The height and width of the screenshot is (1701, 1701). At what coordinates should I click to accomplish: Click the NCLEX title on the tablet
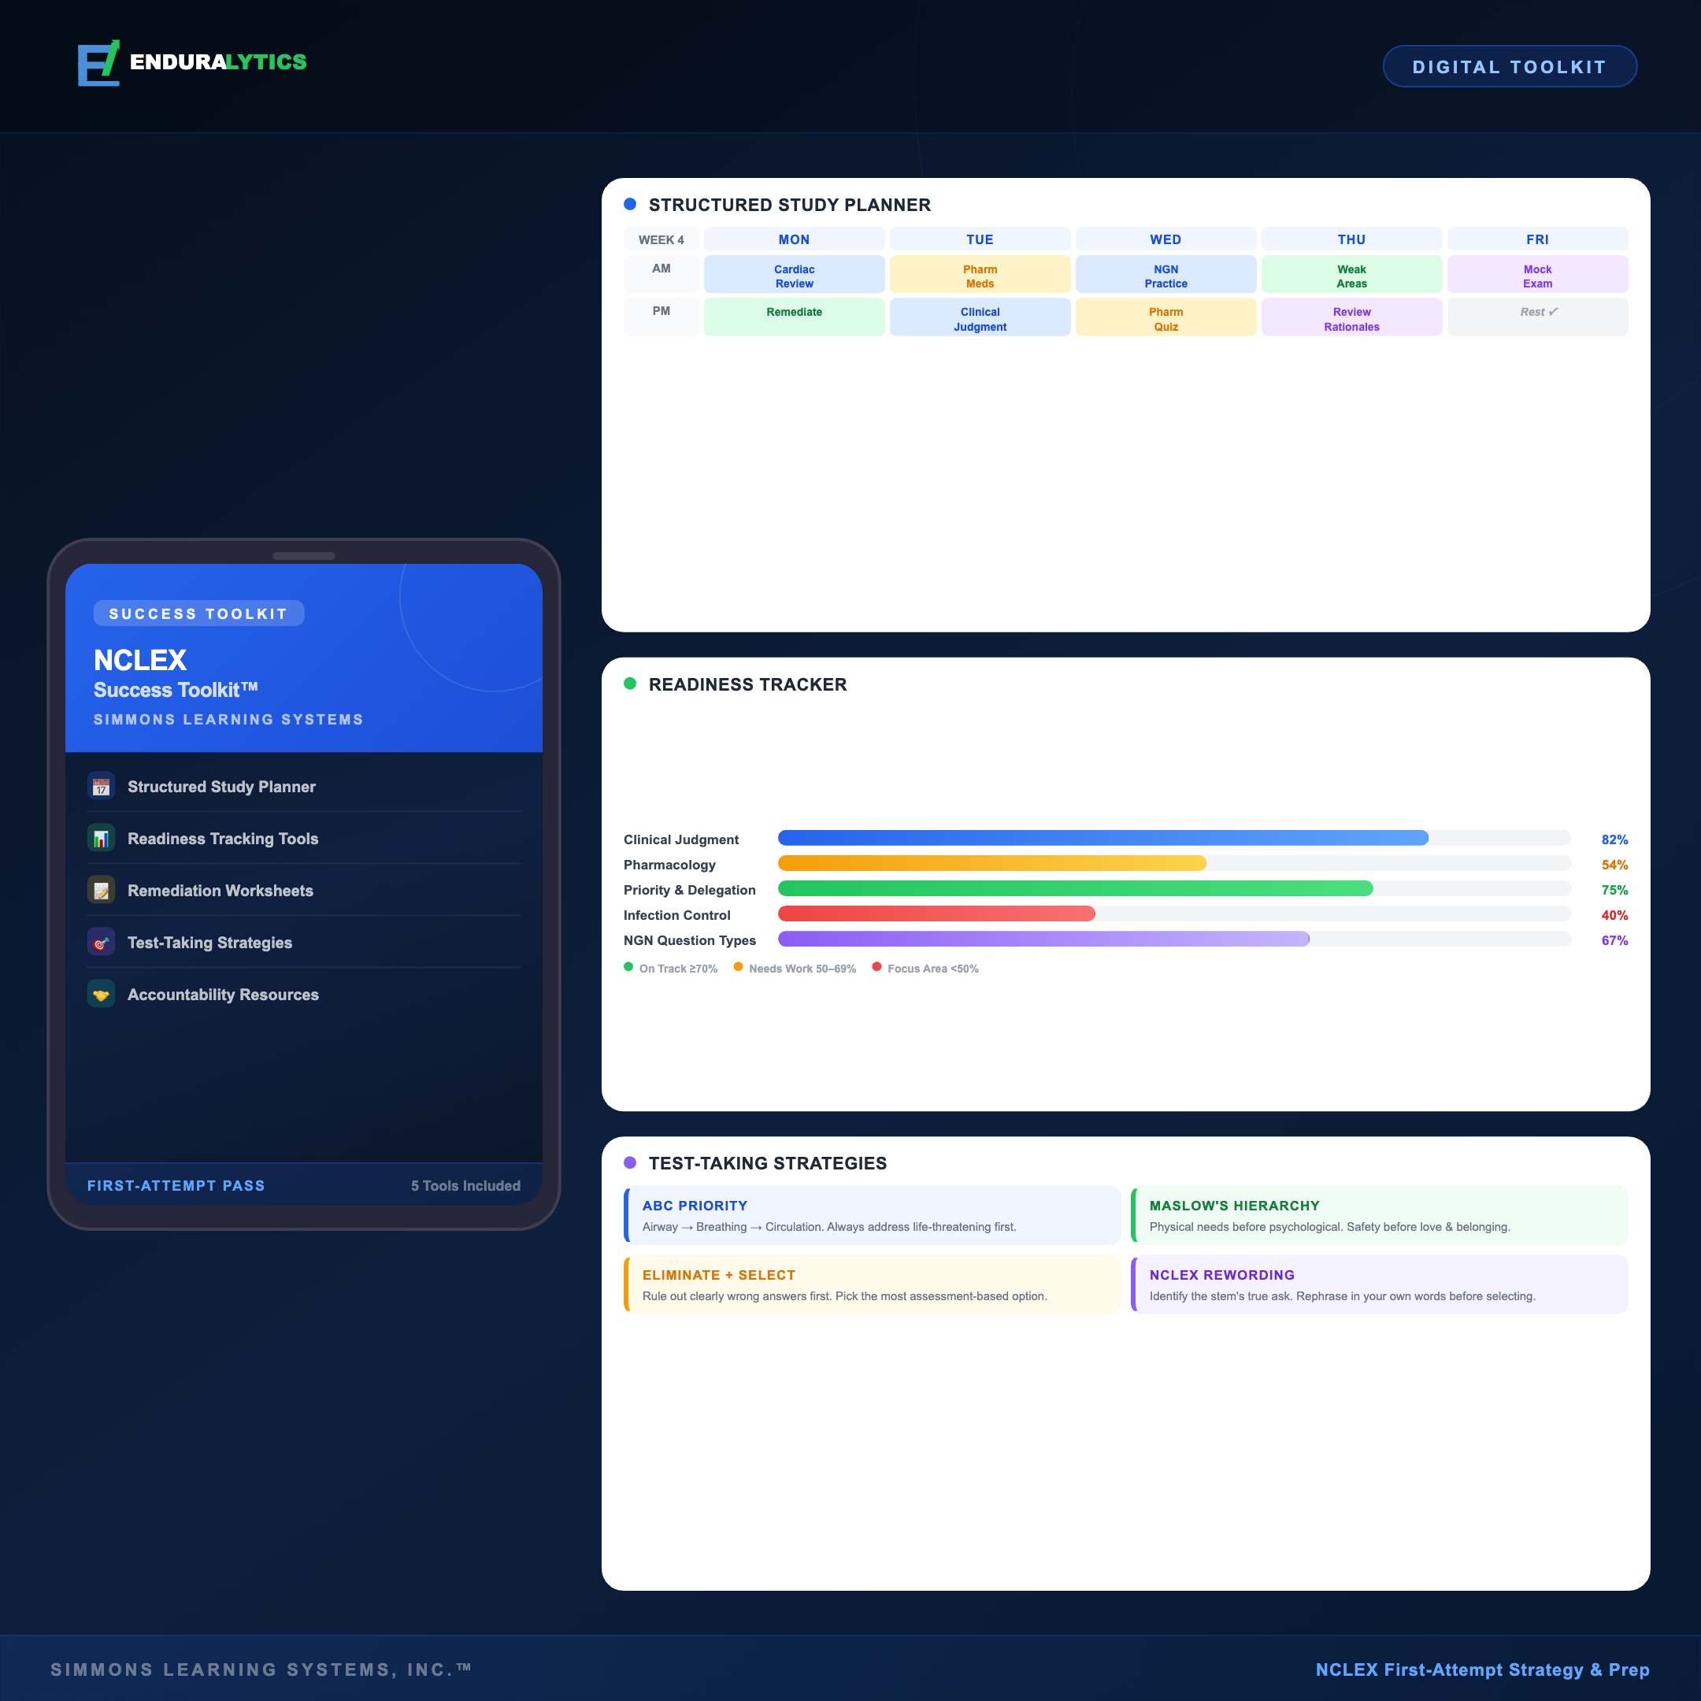pyautogui.click(x=140, y=659)
